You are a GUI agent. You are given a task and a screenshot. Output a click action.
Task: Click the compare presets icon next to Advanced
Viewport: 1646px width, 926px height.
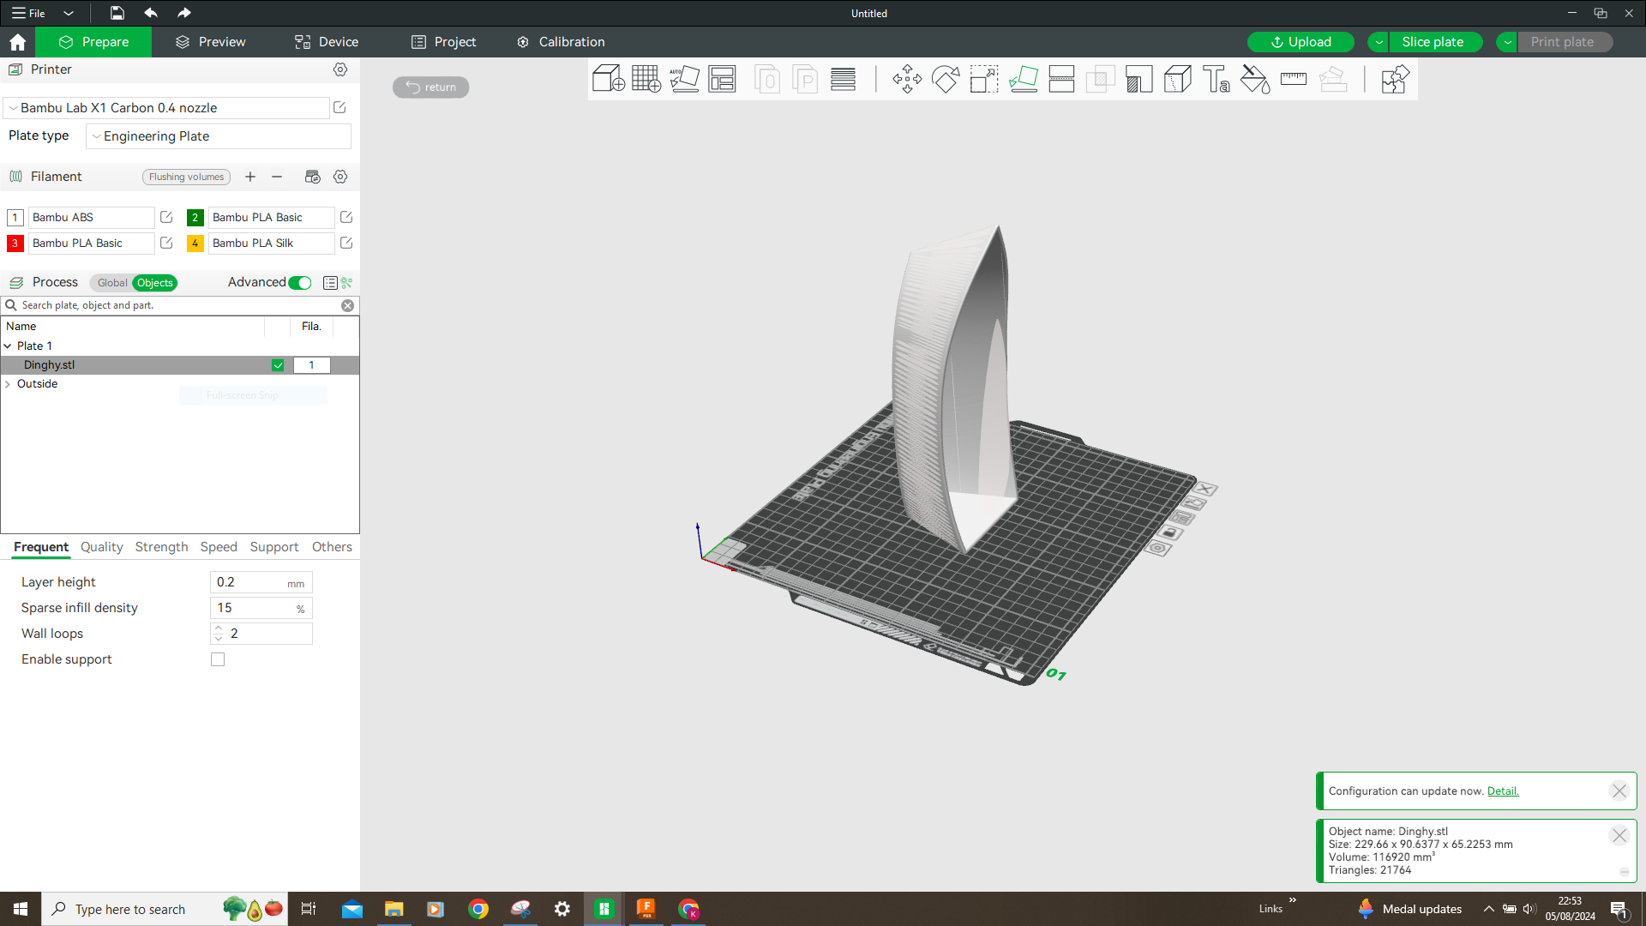(347, 283)
